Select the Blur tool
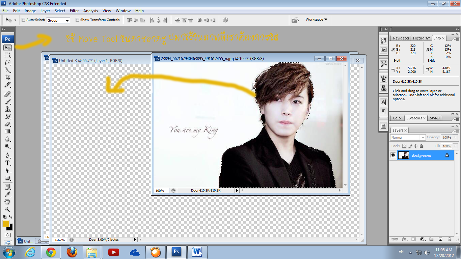Viewport: 461px width, 259px height. pyautogui.click(x=7, y=139)
